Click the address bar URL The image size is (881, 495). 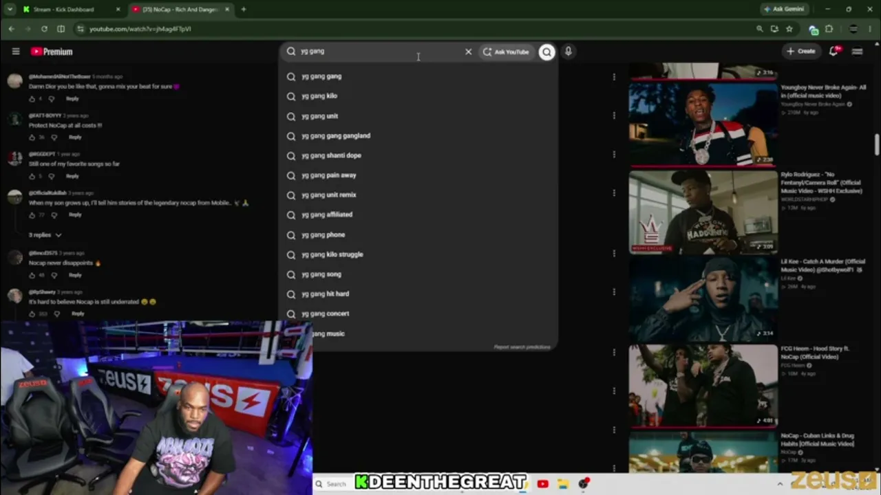[x=140, y=29]
